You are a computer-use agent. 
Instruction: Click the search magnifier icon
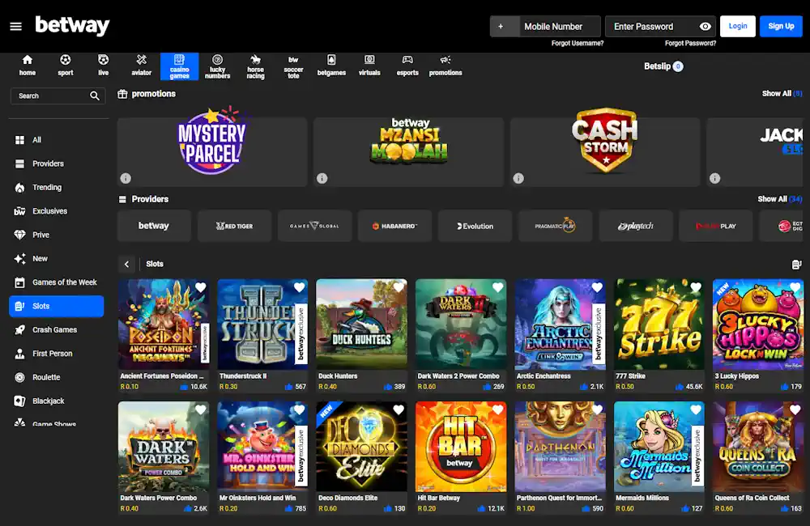coord(96,95)
